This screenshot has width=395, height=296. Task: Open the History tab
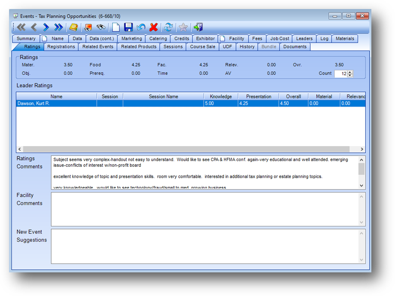(x=247, y=46)
